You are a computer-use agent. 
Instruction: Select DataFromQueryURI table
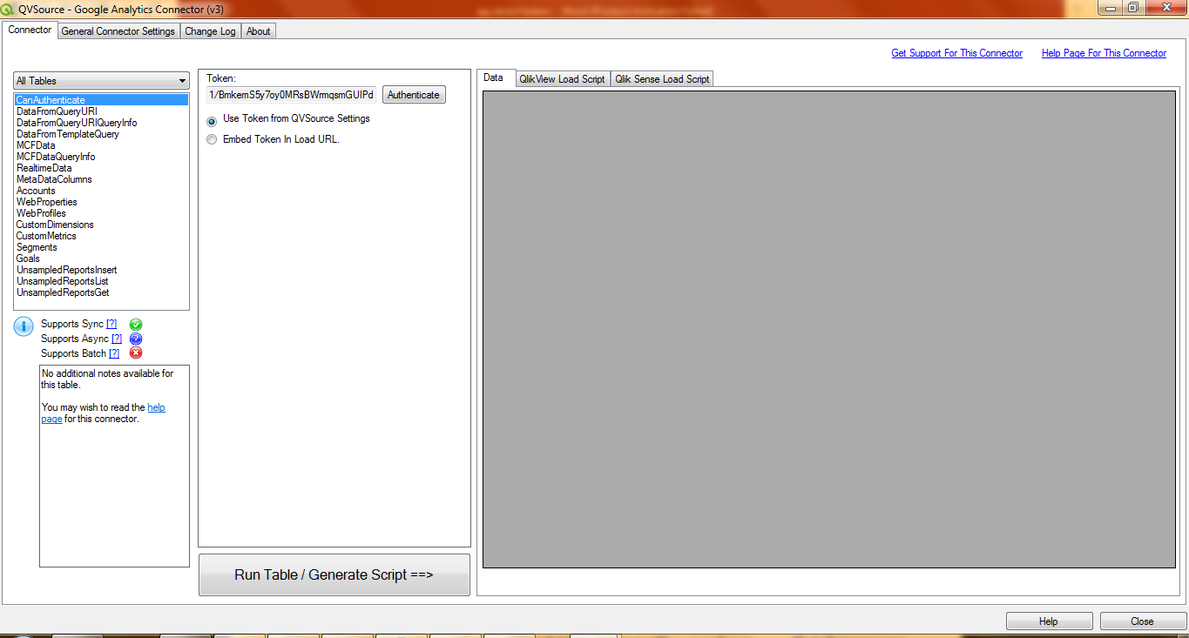[101, 111]
